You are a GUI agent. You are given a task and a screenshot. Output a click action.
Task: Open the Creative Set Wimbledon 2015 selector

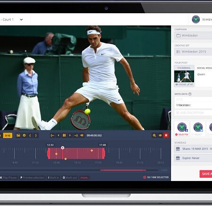[x=193, y=51]
